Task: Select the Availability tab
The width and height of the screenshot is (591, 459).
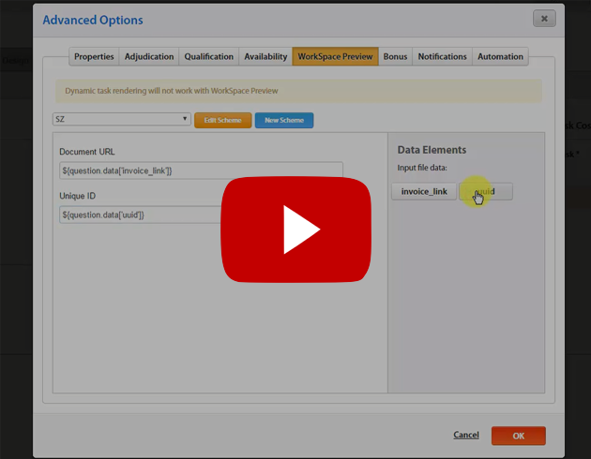Action: point(265,56)
